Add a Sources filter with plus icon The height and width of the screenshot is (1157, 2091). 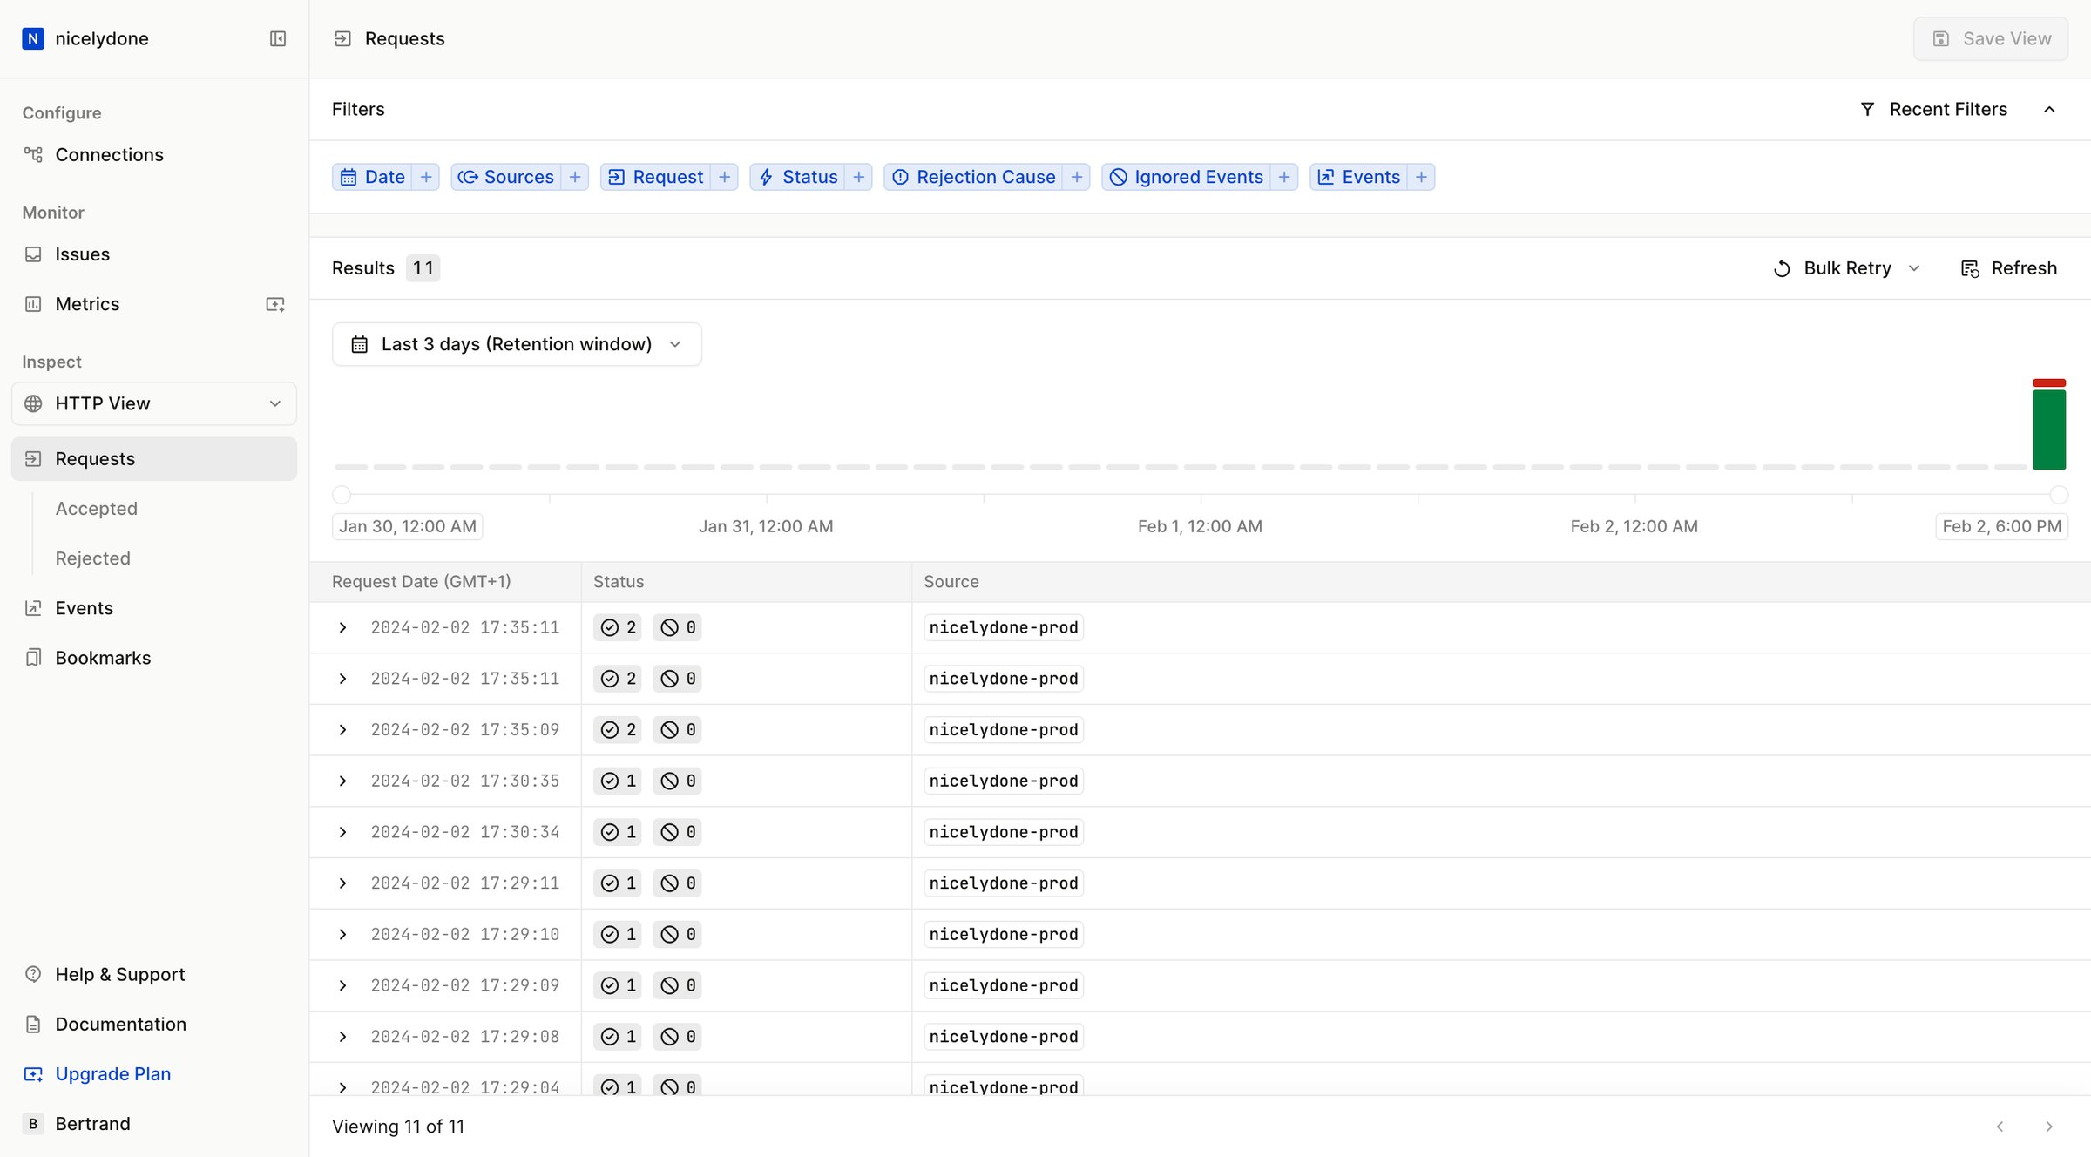[575, 177]
